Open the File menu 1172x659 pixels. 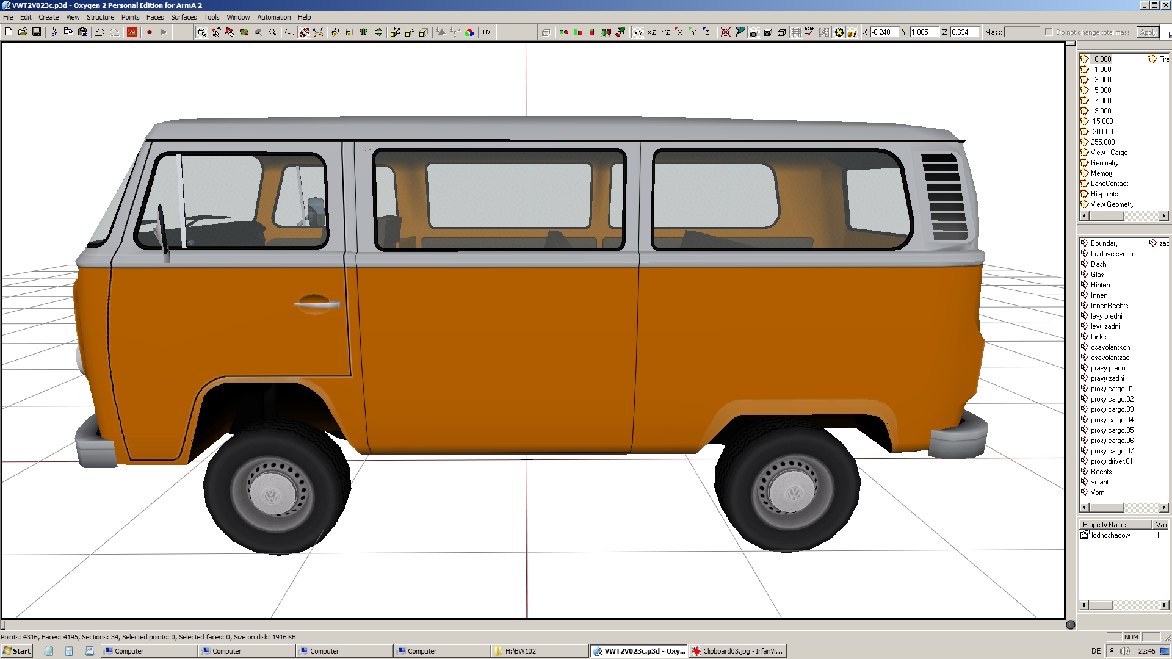(x=8, y=17)
